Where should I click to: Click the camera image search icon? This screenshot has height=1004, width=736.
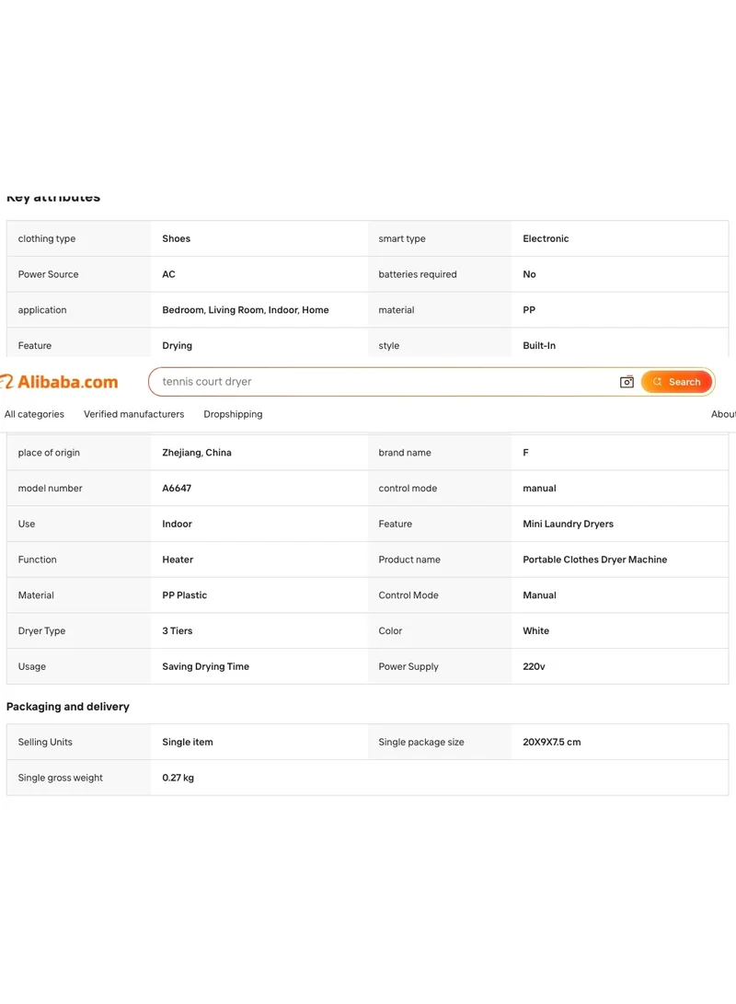627,382
